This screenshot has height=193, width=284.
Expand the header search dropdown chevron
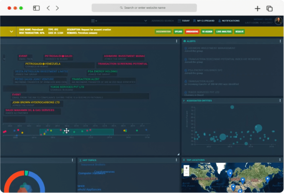146,21
